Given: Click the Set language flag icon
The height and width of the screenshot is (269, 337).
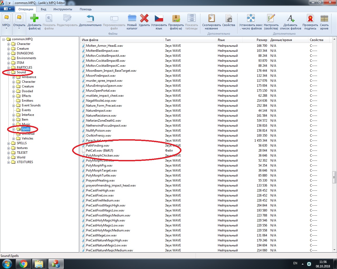Looking at the screenshot, I should [159, 18].
